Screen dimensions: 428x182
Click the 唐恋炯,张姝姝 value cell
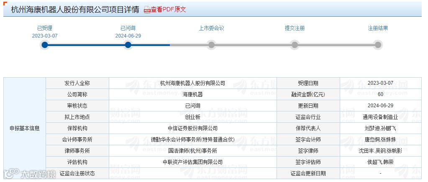[x=380, y=139]
